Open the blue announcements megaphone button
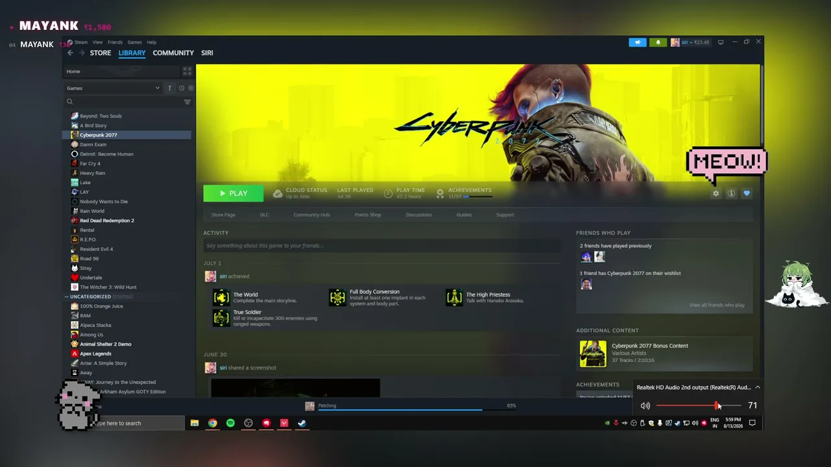 coord(638,42)
